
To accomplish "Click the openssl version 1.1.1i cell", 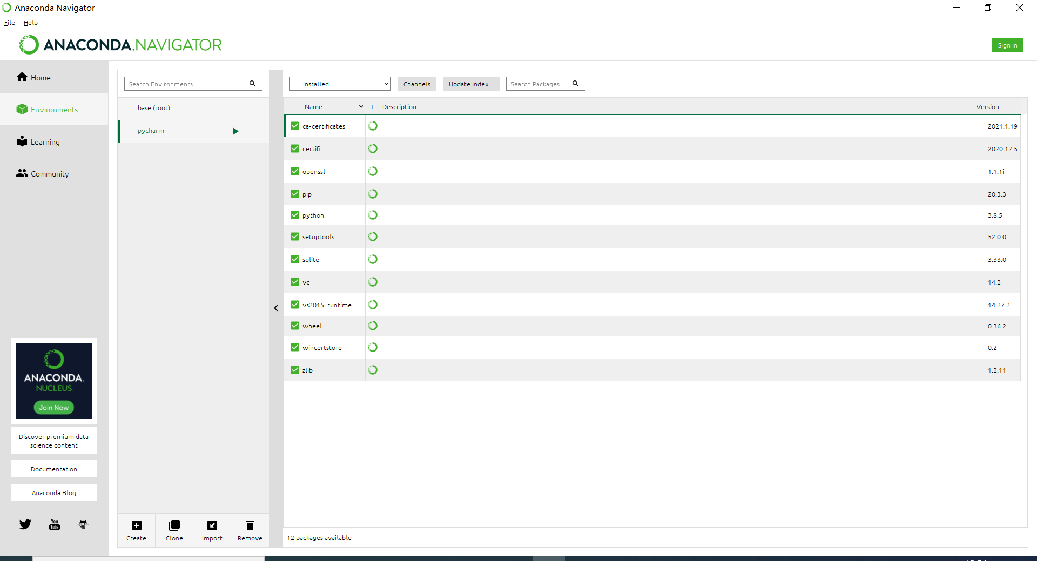I will point(996,172).
